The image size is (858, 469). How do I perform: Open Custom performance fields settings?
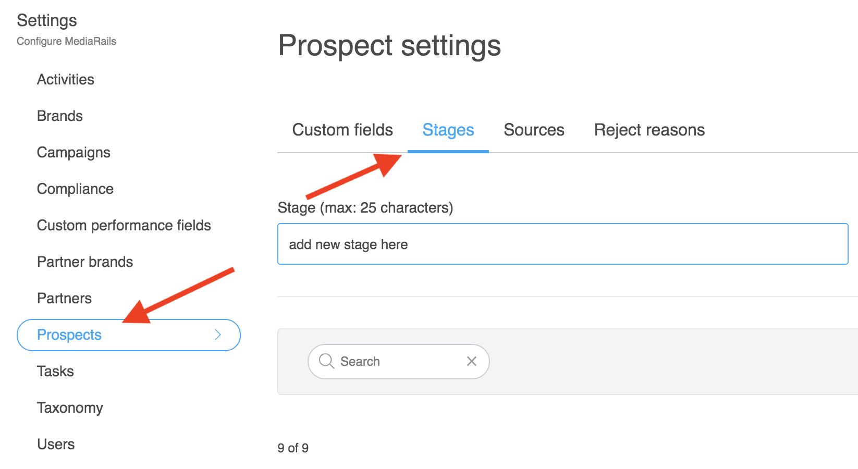point(124,225)
